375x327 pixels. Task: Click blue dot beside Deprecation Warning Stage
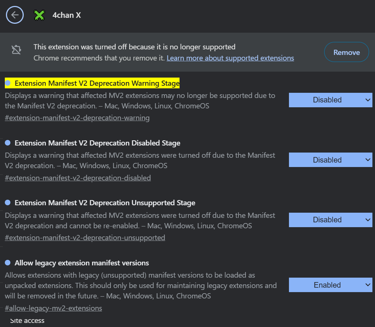coord(8,83)
